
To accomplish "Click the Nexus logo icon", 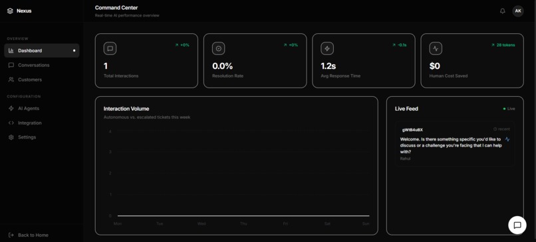I will tap(10, 11).
